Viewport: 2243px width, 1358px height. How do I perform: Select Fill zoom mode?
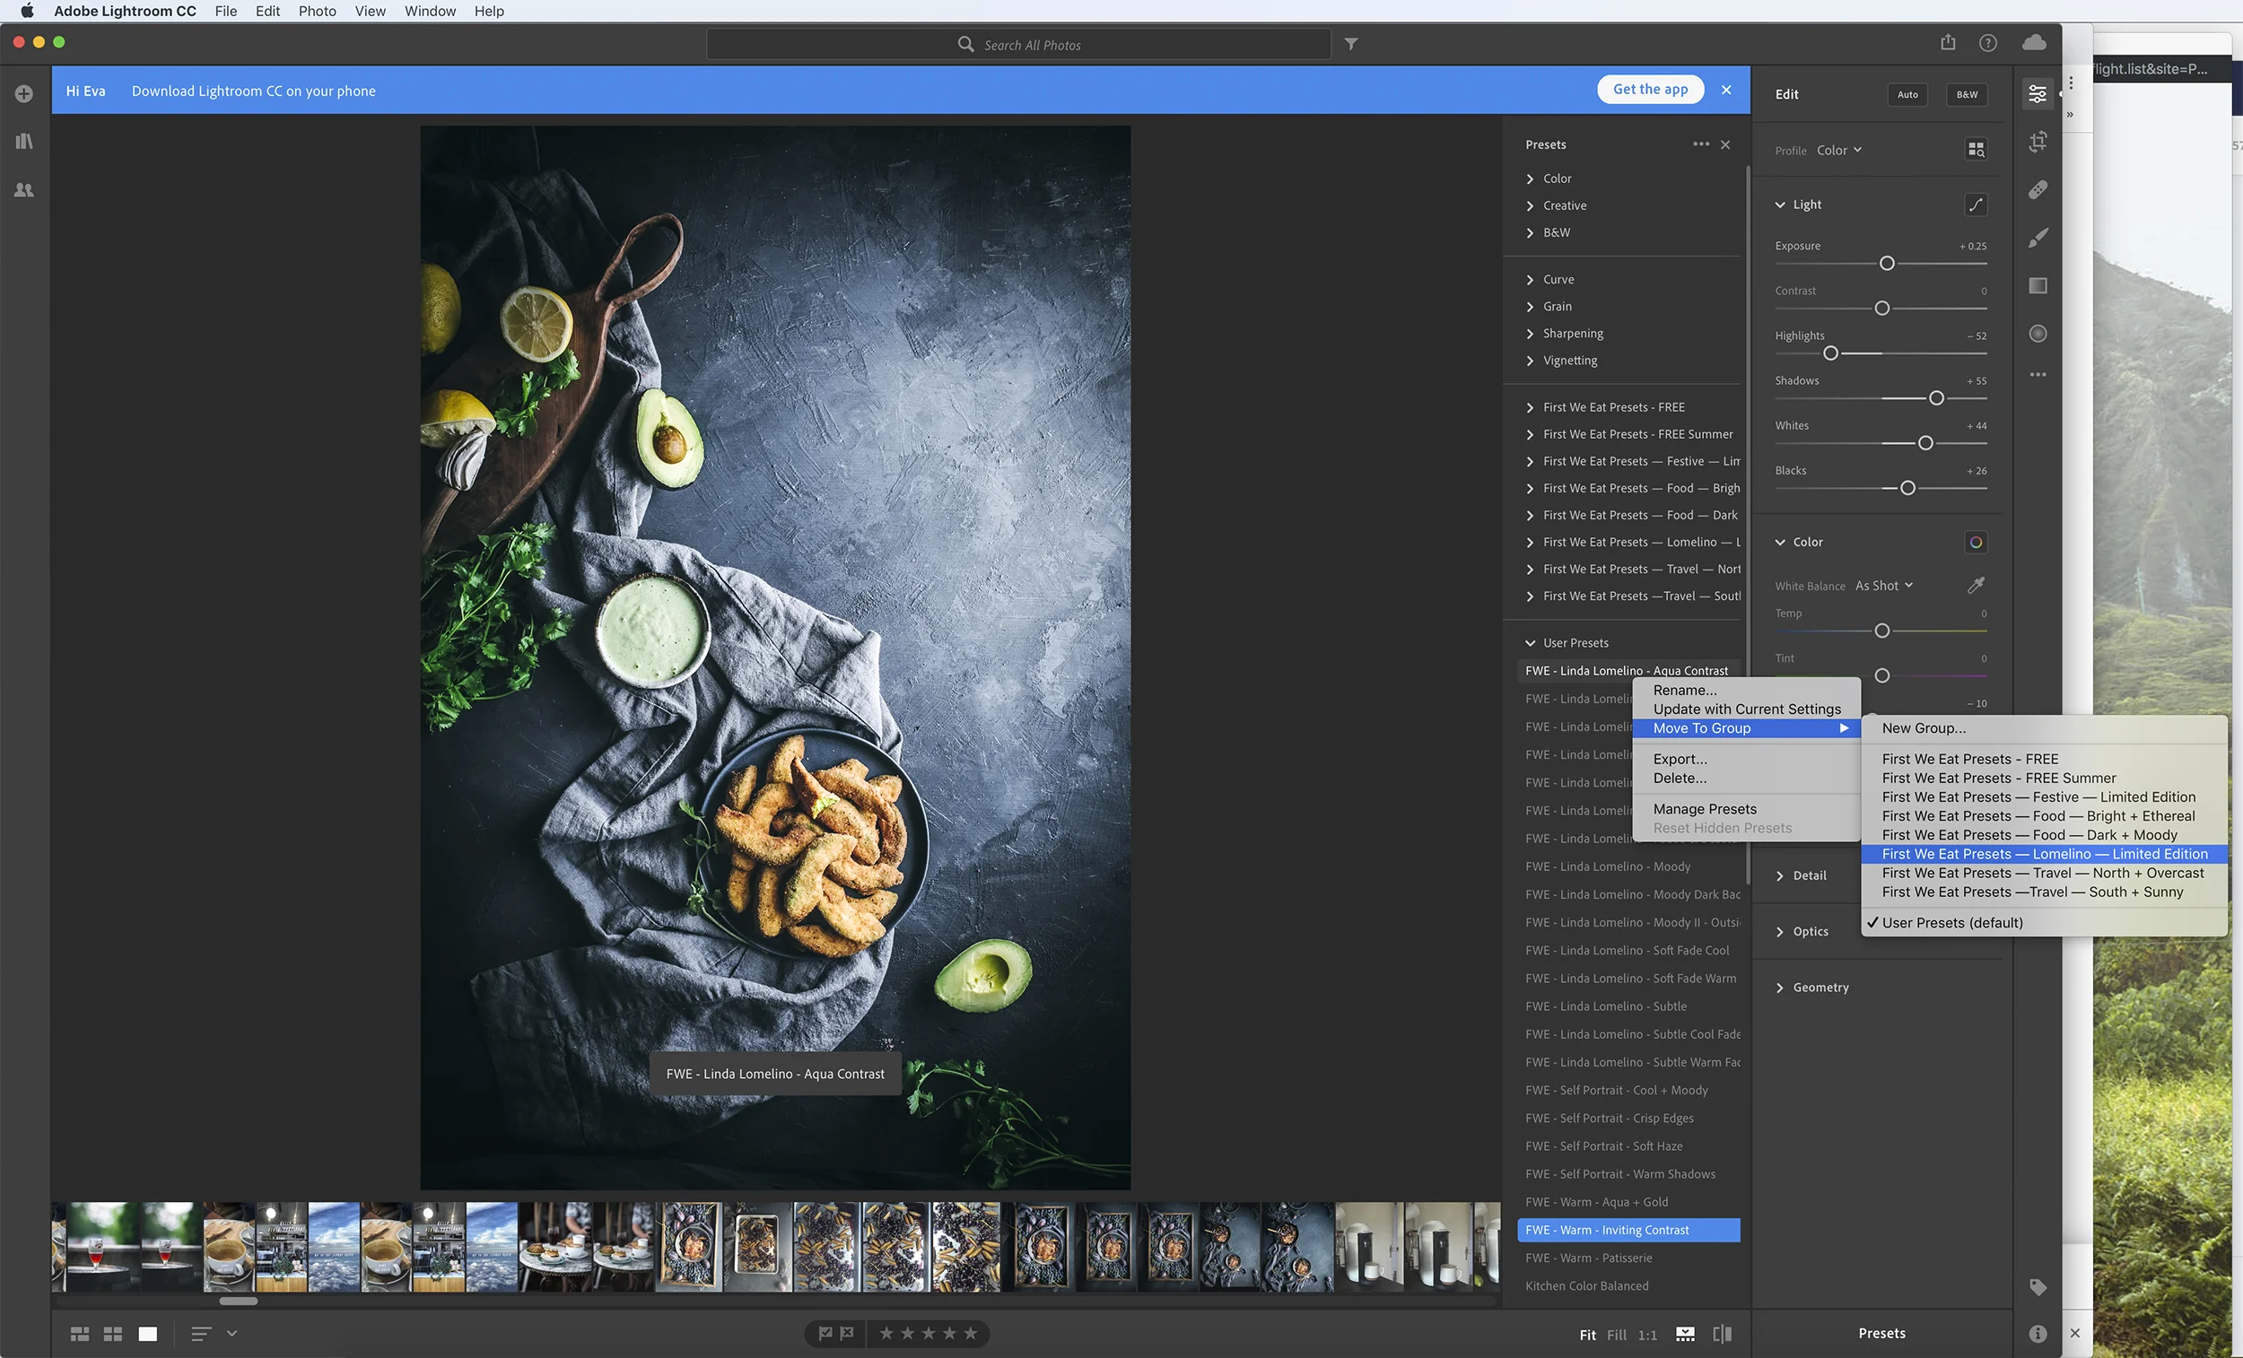pos(1616,1336)
